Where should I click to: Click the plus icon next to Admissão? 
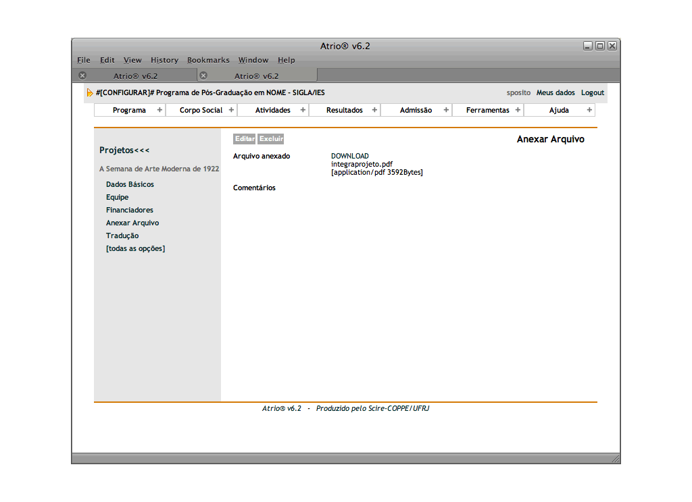[446, 110]
